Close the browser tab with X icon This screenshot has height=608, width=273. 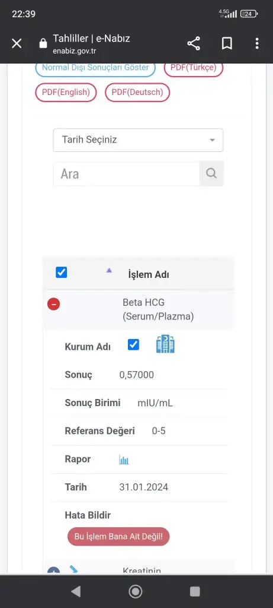click(x=17, y=43)
